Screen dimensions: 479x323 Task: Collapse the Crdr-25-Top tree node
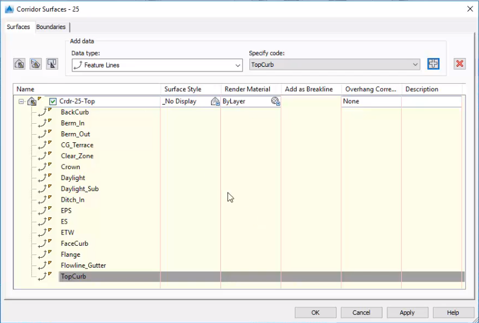coord(21,101)
